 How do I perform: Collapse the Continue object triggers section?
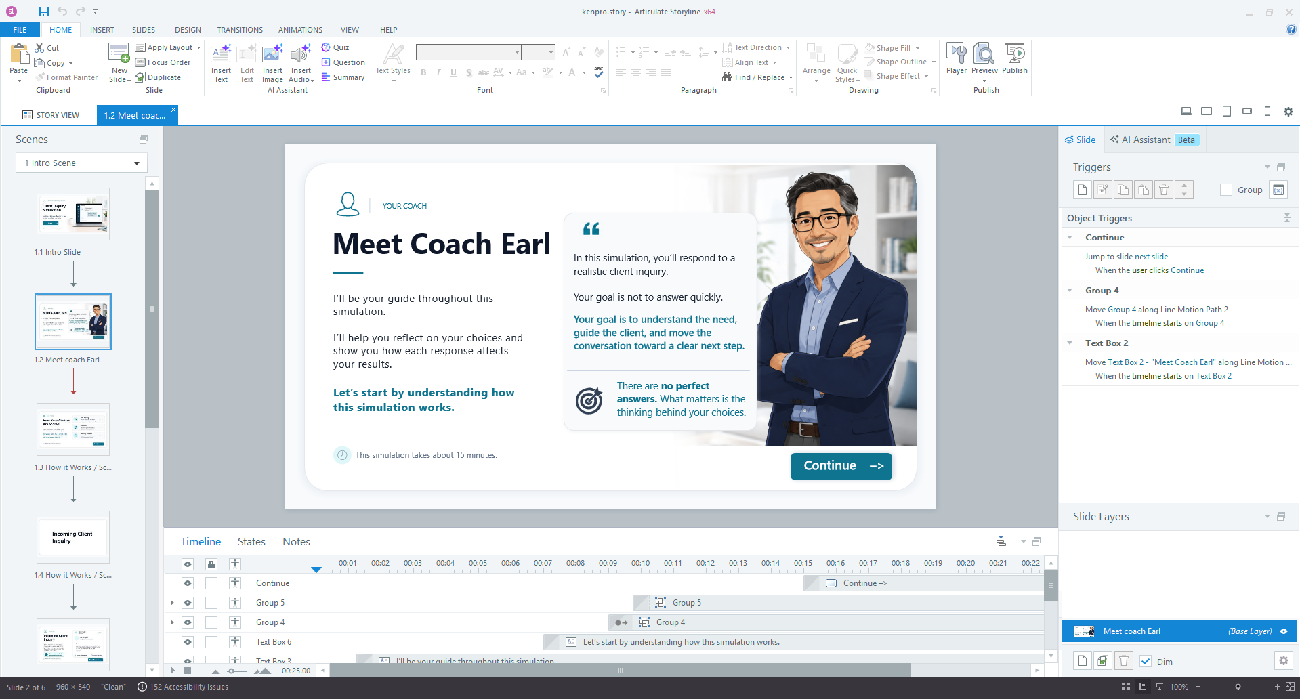coord(1070,237)
